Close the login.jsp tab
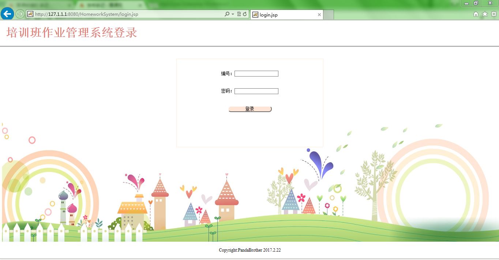The height and width of the screenshot is (260, 499). [319, 15]
